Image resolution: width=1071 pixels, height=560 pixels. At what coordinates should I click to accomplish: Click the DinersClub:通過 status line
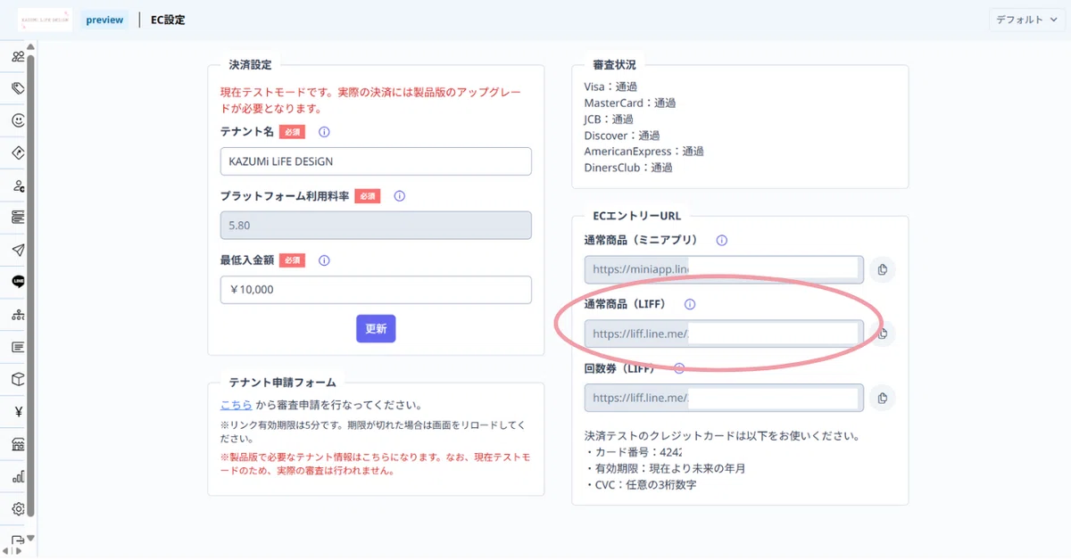click(x=628, y=168)
